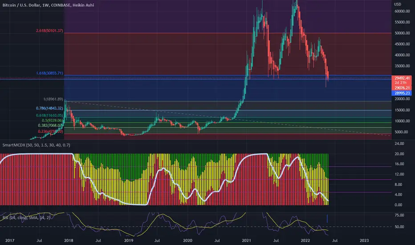Click 50.00 on the RSI scale
This screenshot has width=415, height=245.
[x=399, y=227]
